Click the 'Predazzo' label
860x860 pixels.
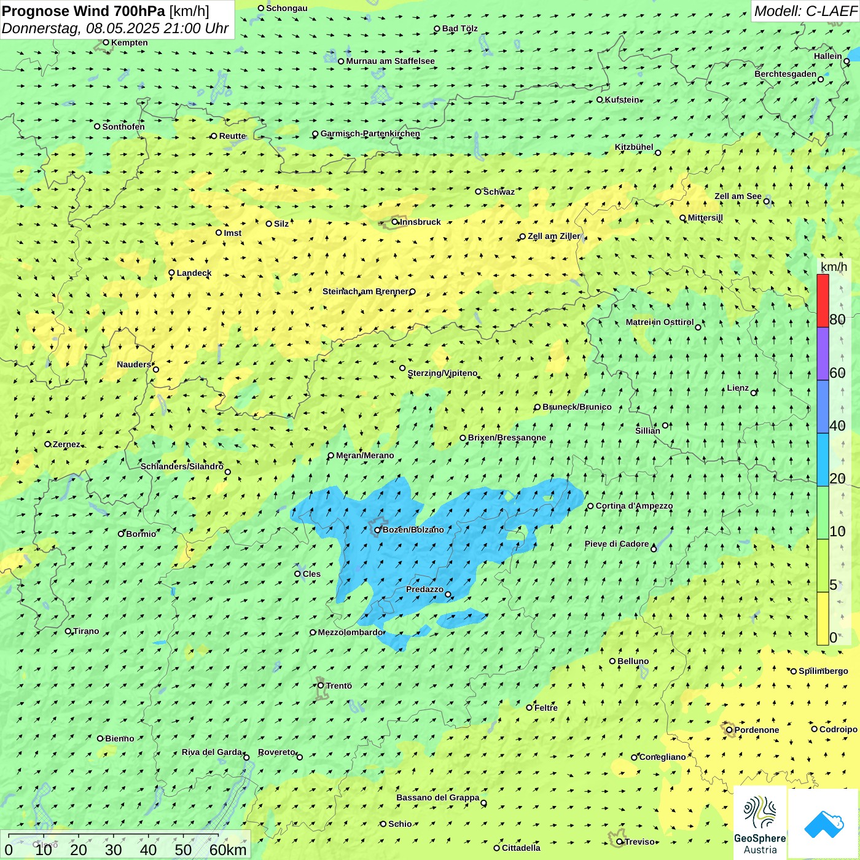pos(424,589)
